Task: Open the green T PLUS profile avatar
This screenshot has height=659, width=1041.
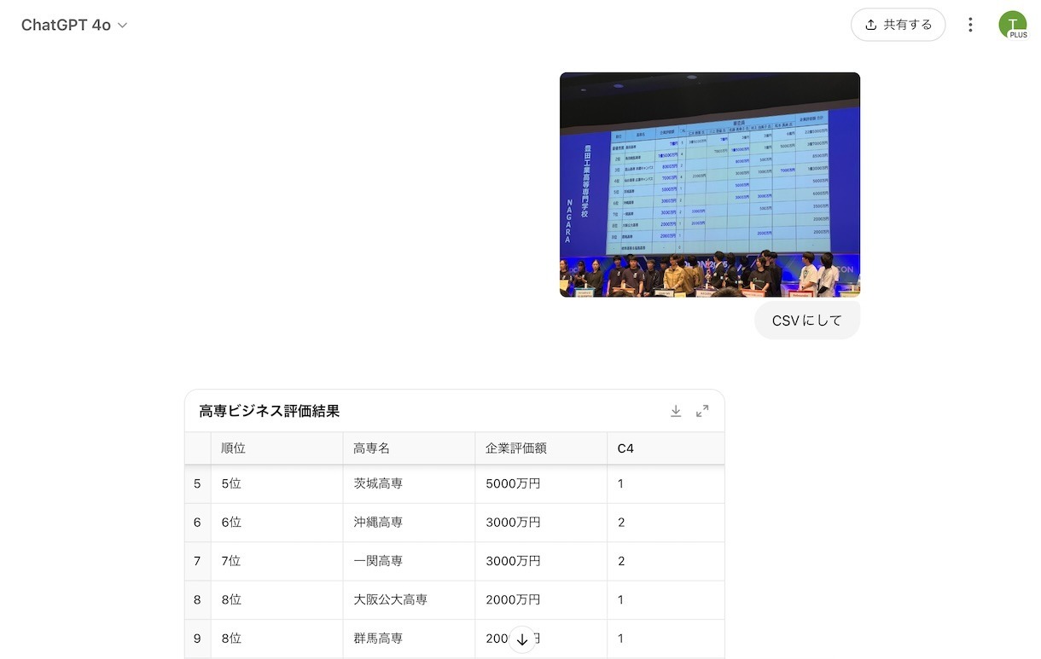Action: tap(1013, 25)
